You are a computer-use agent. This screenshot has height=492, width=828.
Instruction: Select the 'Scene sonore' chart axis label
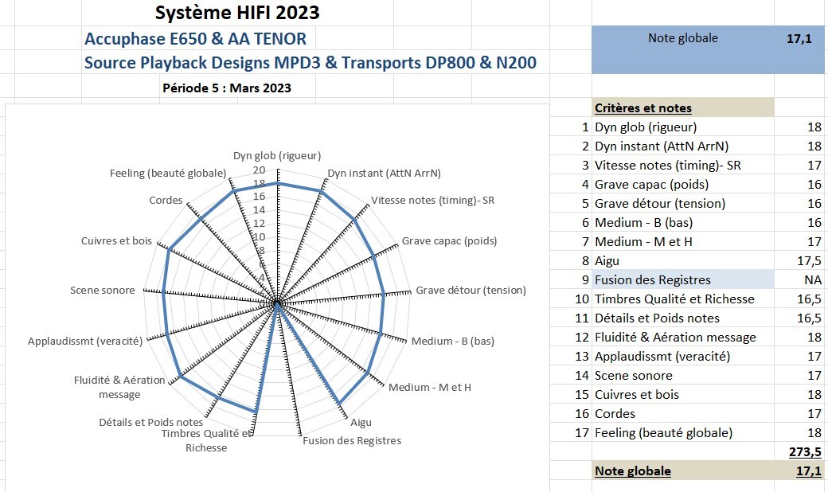103,291
